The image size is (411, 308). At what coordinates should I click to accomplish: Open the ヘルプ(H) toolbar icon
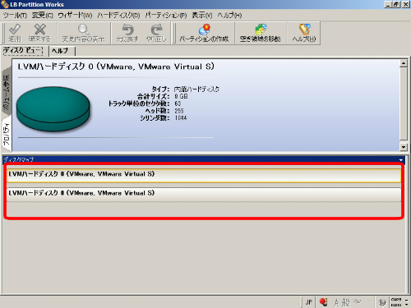pyautogui.click(x=304, y=30)
